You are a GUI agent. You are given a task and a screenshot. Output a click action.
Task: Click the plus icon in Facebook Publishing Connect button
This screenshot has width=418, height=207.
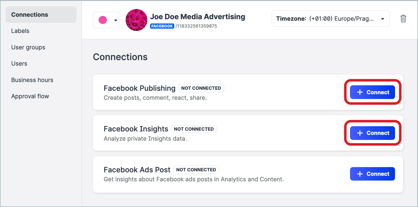[x=360, y=92]
